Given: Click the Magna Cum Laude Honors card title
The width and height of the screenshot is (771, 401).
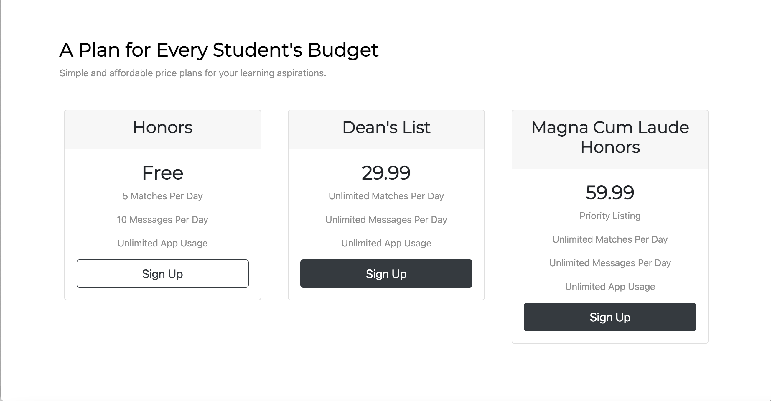Looking at the screenshot, I should [x=610, y=137].
